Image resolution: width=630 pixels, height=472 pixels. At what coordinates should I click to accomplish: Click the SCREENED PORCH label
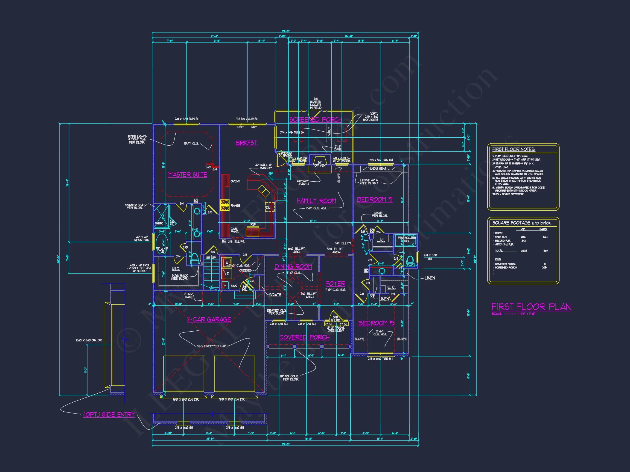point(315,119)
